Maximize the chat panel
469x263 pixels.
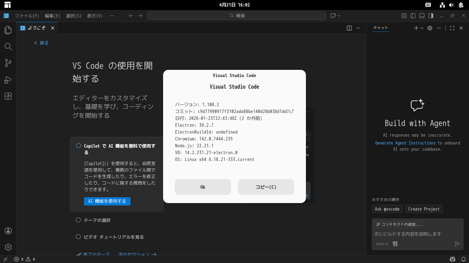[452, 28]
